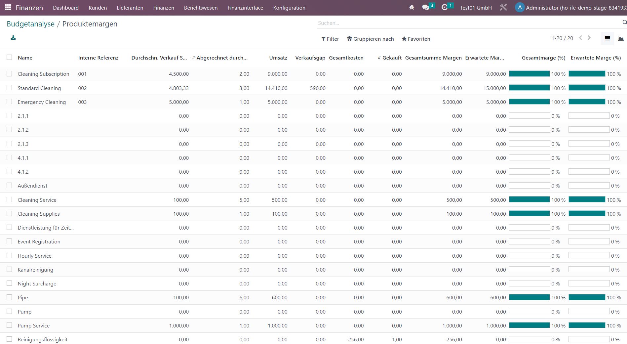Viewport: 627px width, 344px height.
Task: Sort by the Umsatz column header
Action: tap(278, 58)
